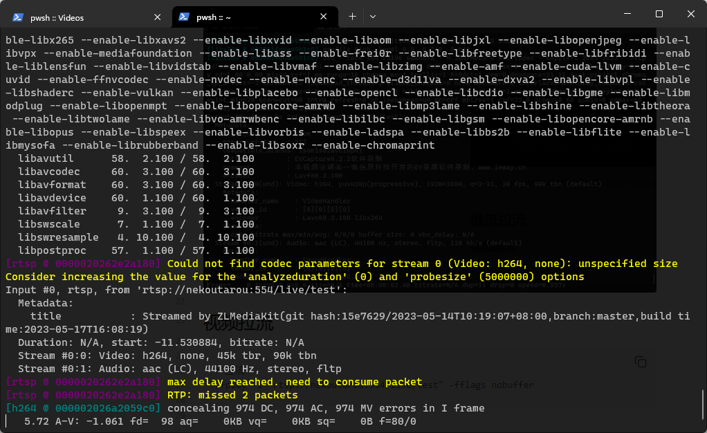Open a new terminal tab
This screenshot has width=707, height=433.
tap(353, 17)
